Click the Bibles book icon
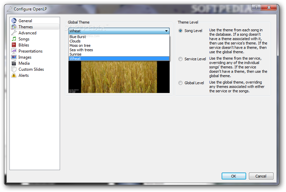 click(14, 45)
